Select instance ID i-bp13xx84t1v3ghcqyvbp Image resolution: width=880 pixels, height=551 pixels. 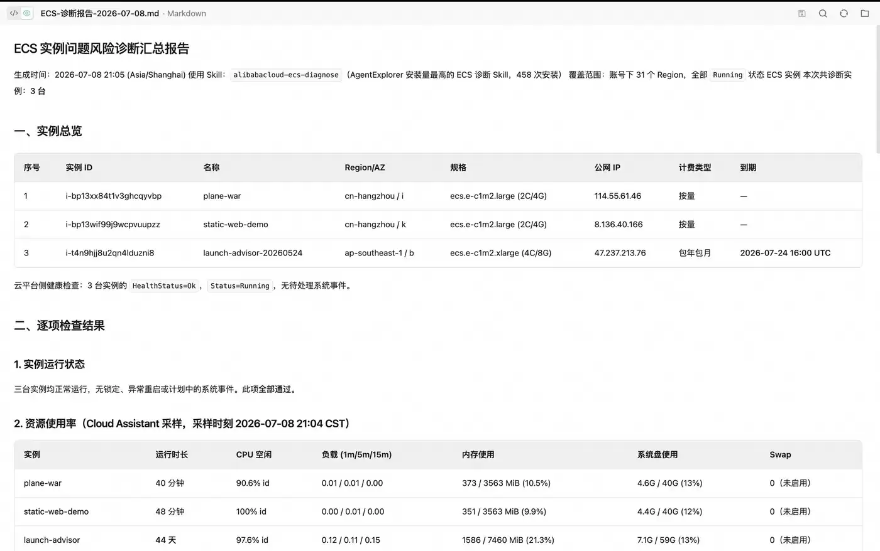(114, 196)
